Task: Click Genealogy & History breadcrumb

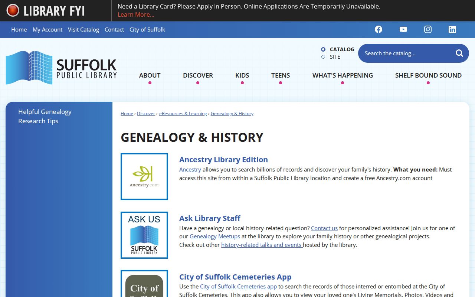Action: (x=232, y=114)
